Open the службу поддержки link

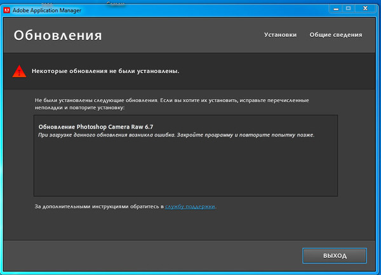(190, 206)
